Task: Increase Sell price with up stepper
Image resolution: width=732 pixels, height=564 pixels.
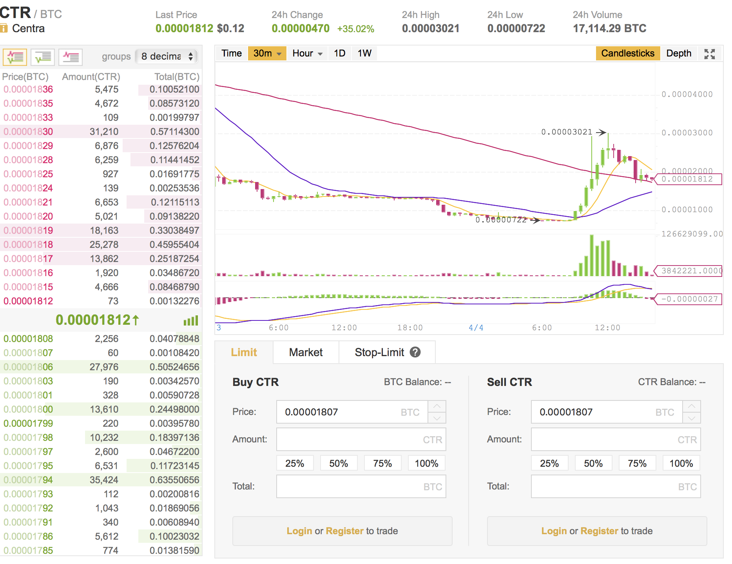Action: click(x=692, y=406)
